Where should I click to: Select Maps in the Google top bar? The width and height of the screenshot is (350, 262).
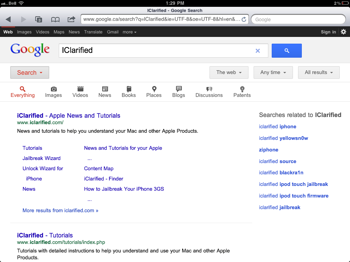pyautogui.click(x=59, y=32)
